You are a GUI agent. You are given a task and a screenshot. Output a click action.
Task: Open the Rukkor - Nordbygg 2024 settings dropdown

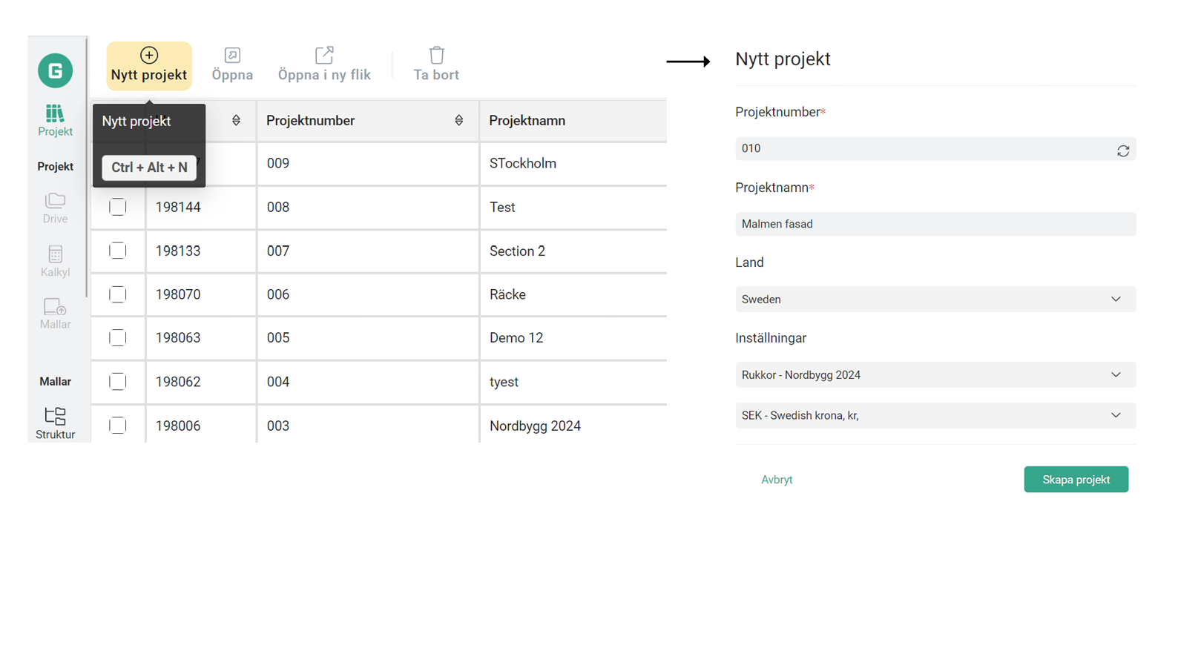click(935, 375)
